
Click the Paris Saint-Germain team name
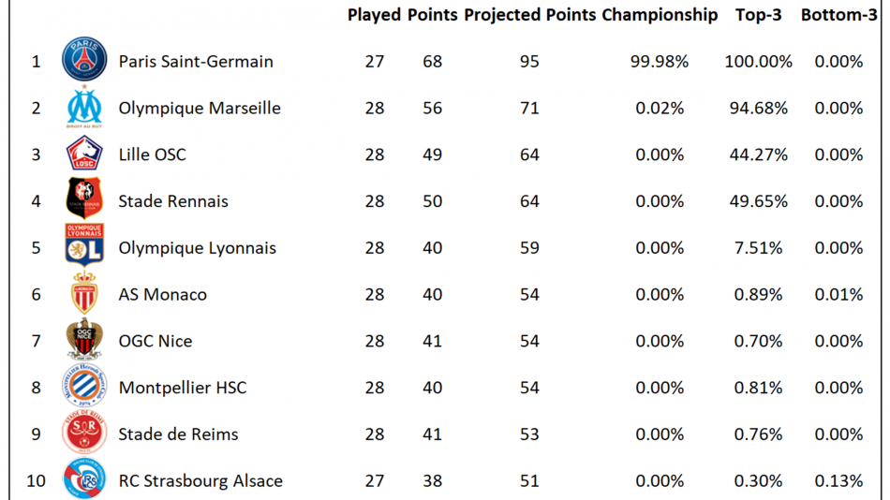pyautogui.click(x=196, y=61)
